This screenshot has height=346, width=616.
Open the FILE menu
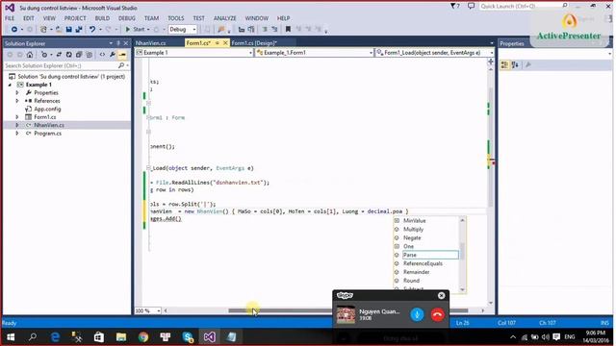10,18
